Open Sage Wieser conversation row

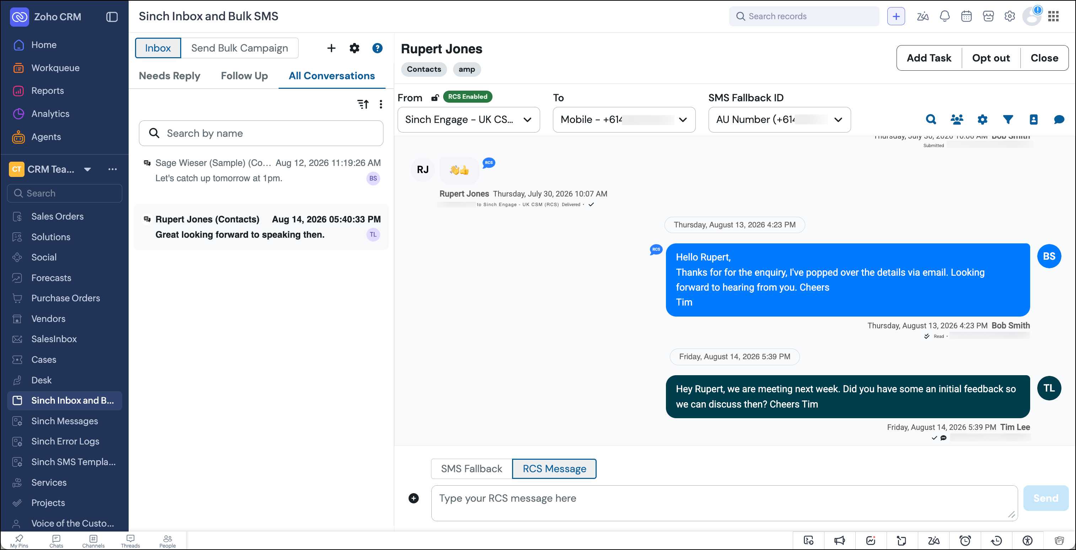(x=261, y=171)
